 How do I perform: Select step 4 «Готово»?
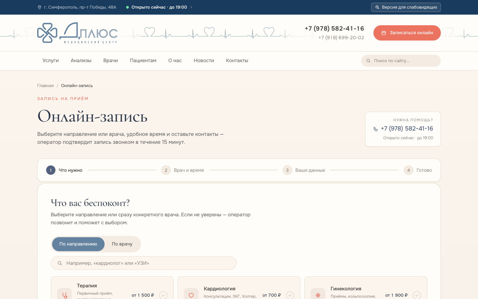(x=418, y=170)
